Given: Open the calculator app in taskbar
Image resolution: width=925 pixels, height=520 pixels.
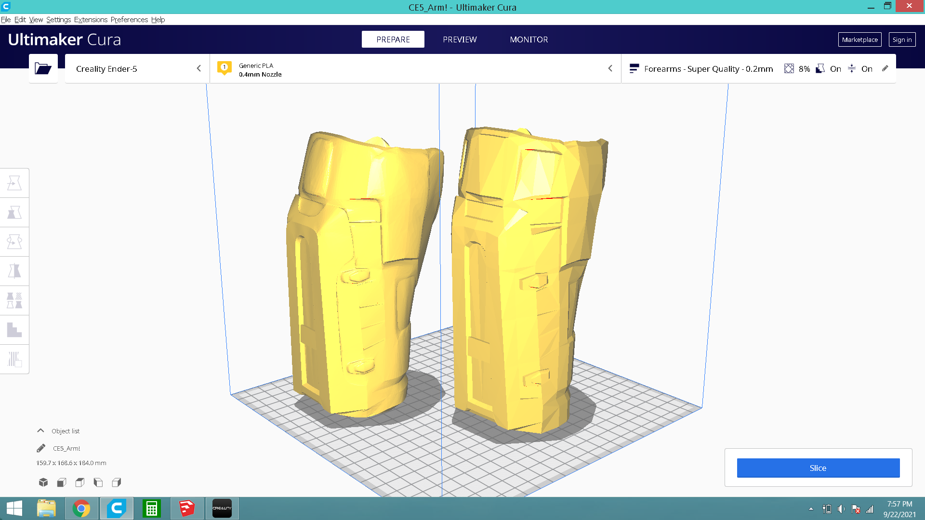Looking at the screenshot, I should coord(151,508).
